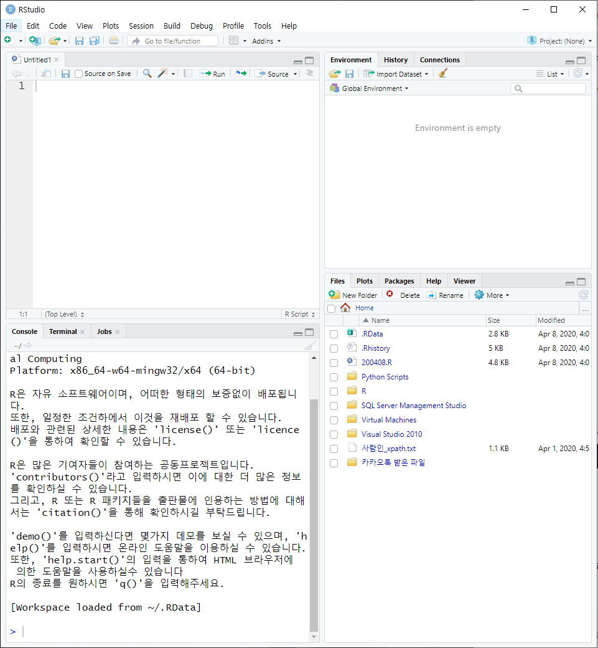Click the Re-run previous code icon
Image resolution: width=598 pixels, height=648 pixels.
tap(241, 74)
